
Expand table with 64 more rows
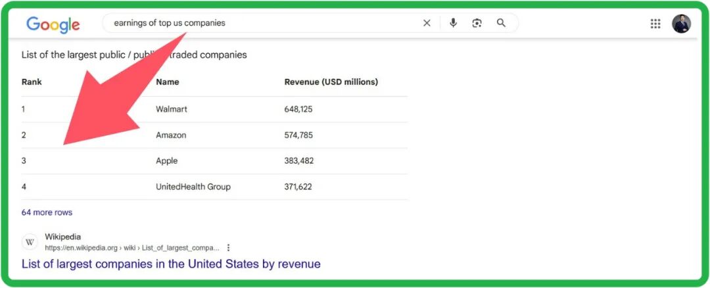point(47,212)
